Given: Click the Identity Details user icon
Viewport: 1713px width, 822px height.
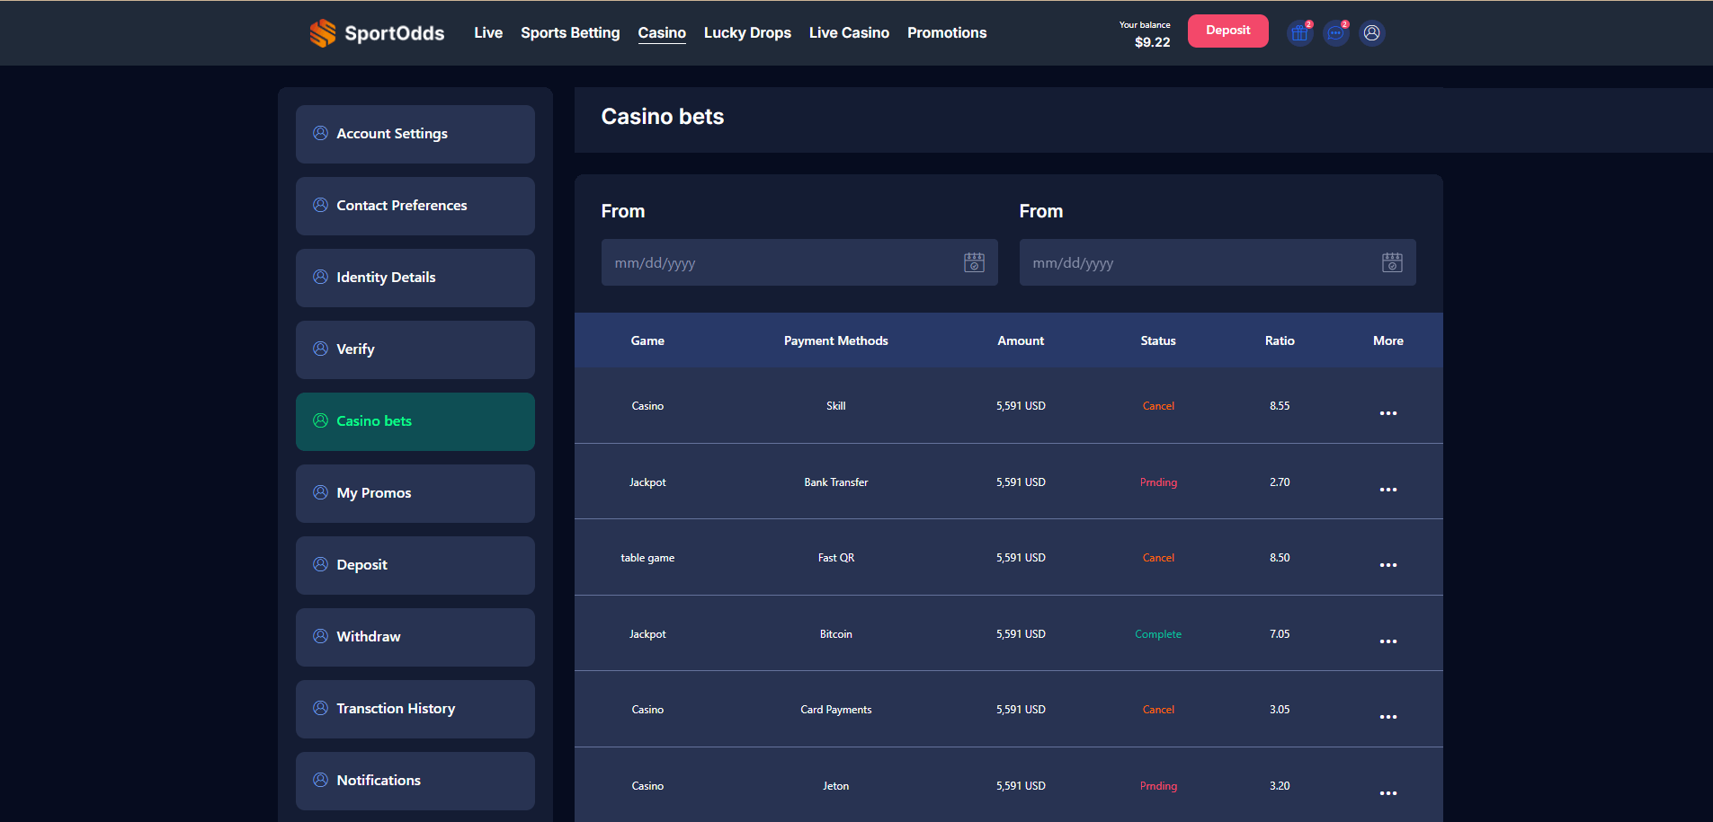Looking at the screenshot, I should pyautogui.click(x=320, y=277).
